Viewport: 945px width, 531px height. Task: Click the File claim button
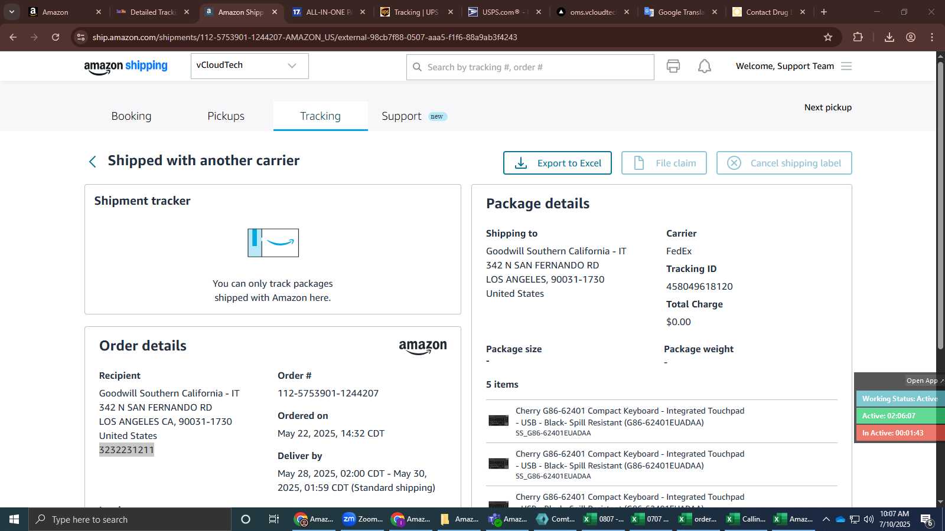coord(664,163)
